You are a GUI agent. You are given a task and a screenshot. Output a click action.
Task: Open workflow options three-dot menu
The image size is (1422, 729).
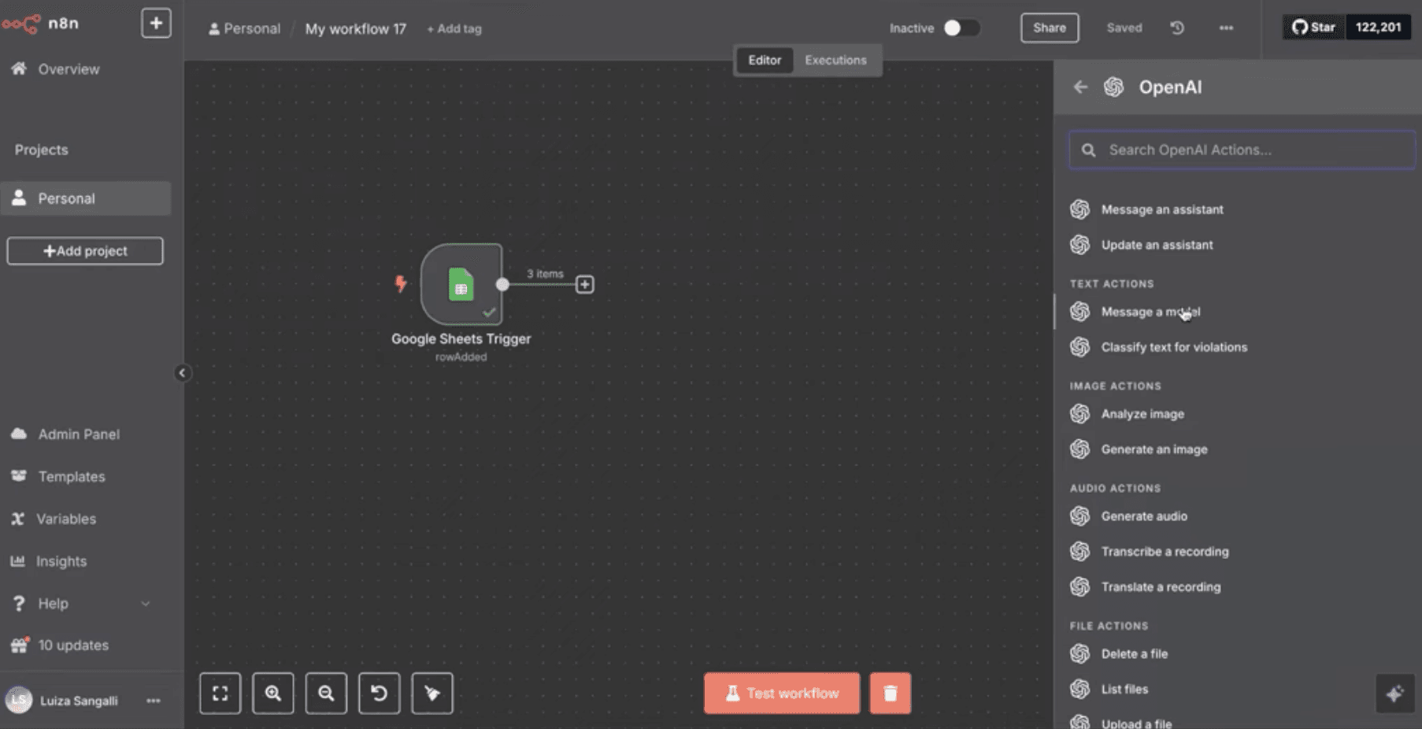point(1226,28)
